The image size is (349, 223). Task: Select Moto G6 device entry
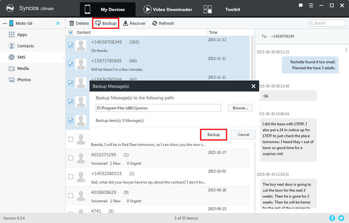coord(24,23)
